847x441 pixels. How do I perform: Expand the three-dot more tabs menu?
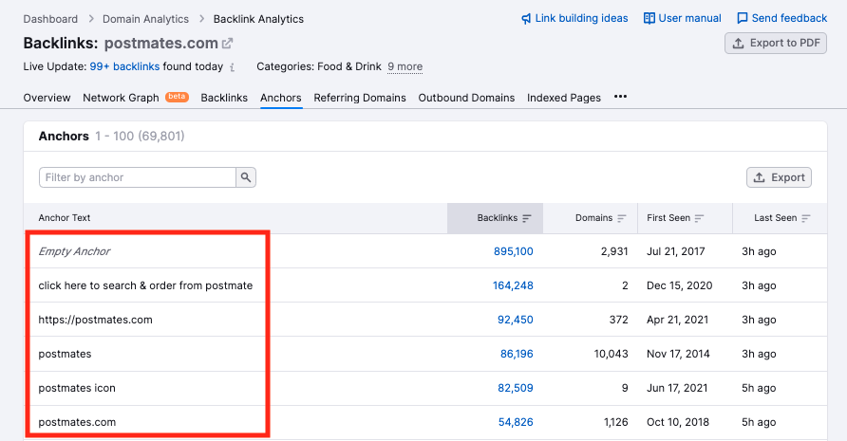pyautogui.click(x=620, y=97)
